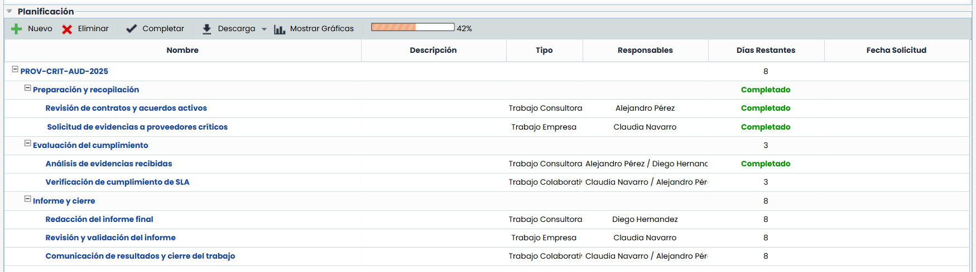976x272 pixels.
Task: Click the Completar checkmark icon
Action: pyautogui.click(x=131, y=29)
